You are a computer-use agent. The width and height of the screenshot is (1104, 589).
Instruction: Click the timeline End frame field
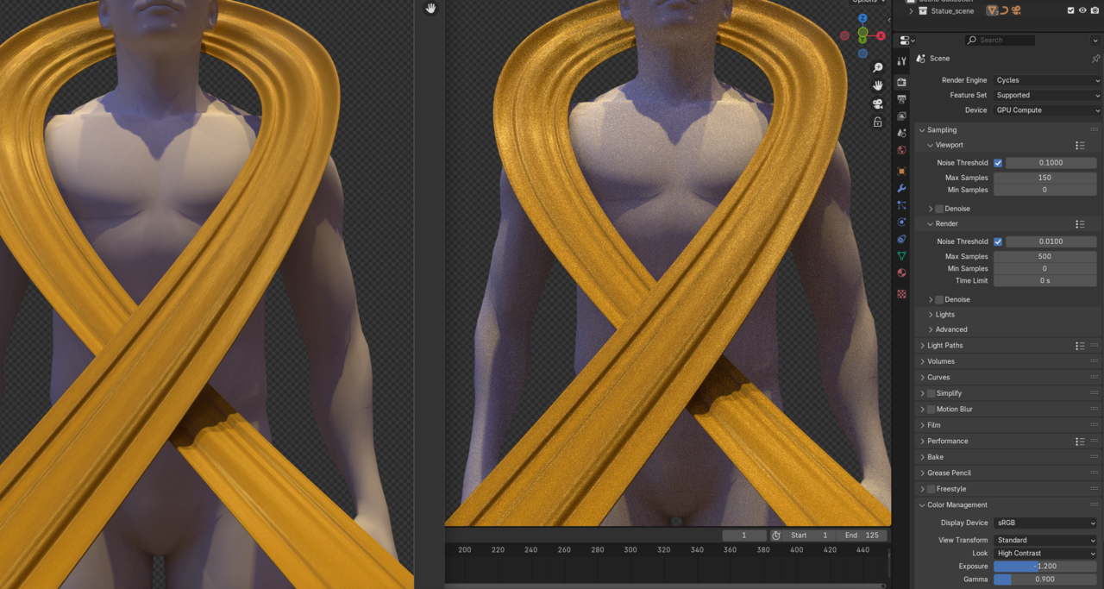[862, 536]
